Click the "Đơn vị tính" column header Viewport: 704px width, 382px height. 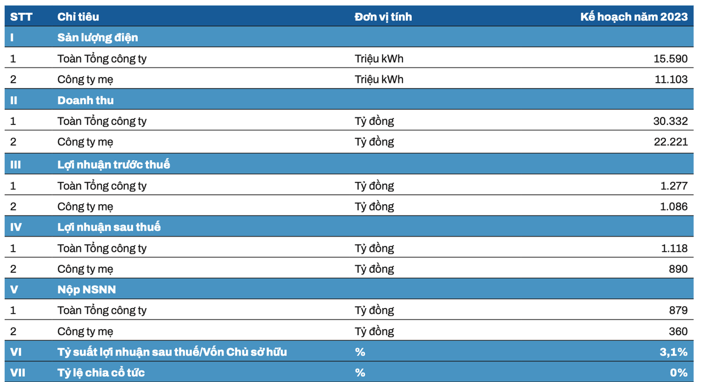(383, 16)
